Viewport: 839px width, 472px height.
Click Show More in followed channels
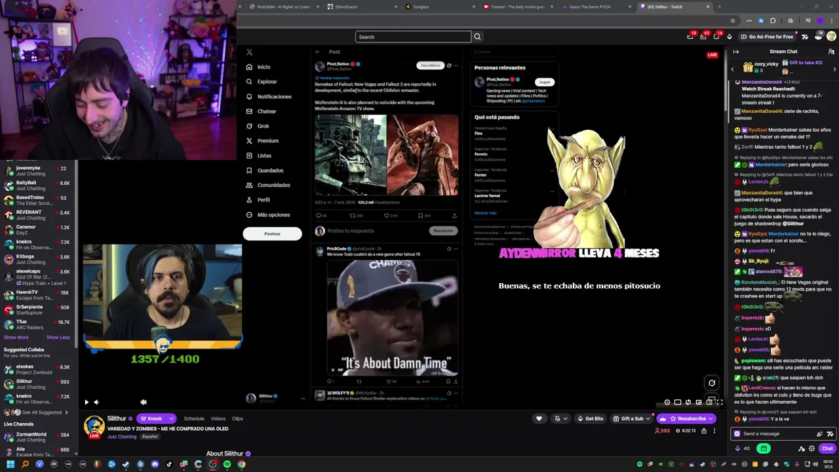[x=16, y=337]
